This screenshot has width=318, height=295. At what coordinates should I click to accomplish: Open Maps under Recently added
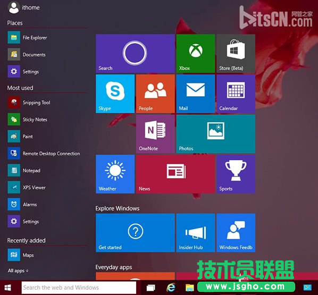coord(21,255)
